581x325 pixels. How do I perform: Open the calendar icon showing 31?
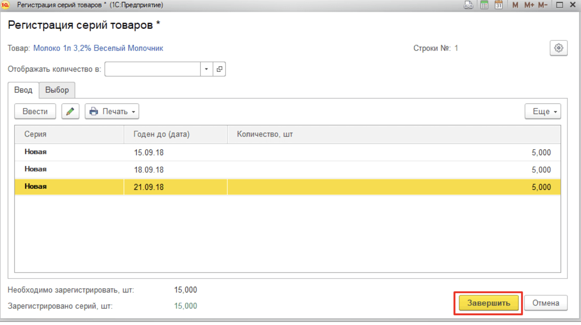pyautogui.click(x=498, y=5)
